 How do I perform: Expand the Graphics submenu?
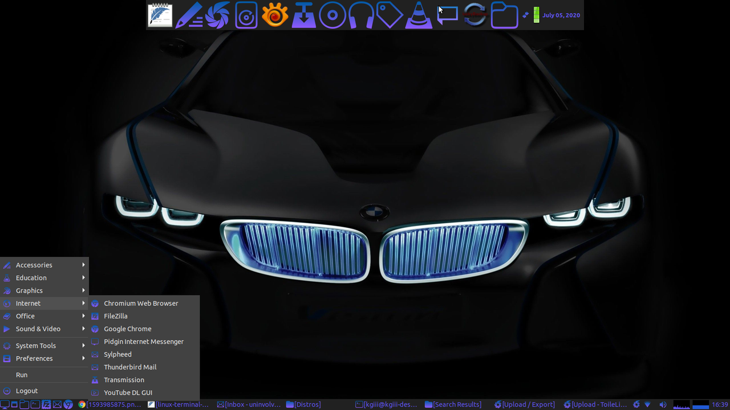pos(44,290)
